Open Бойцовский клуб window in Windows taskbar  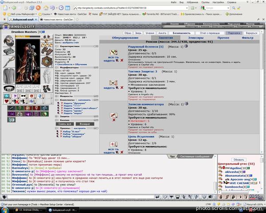(x=63, y=210)
